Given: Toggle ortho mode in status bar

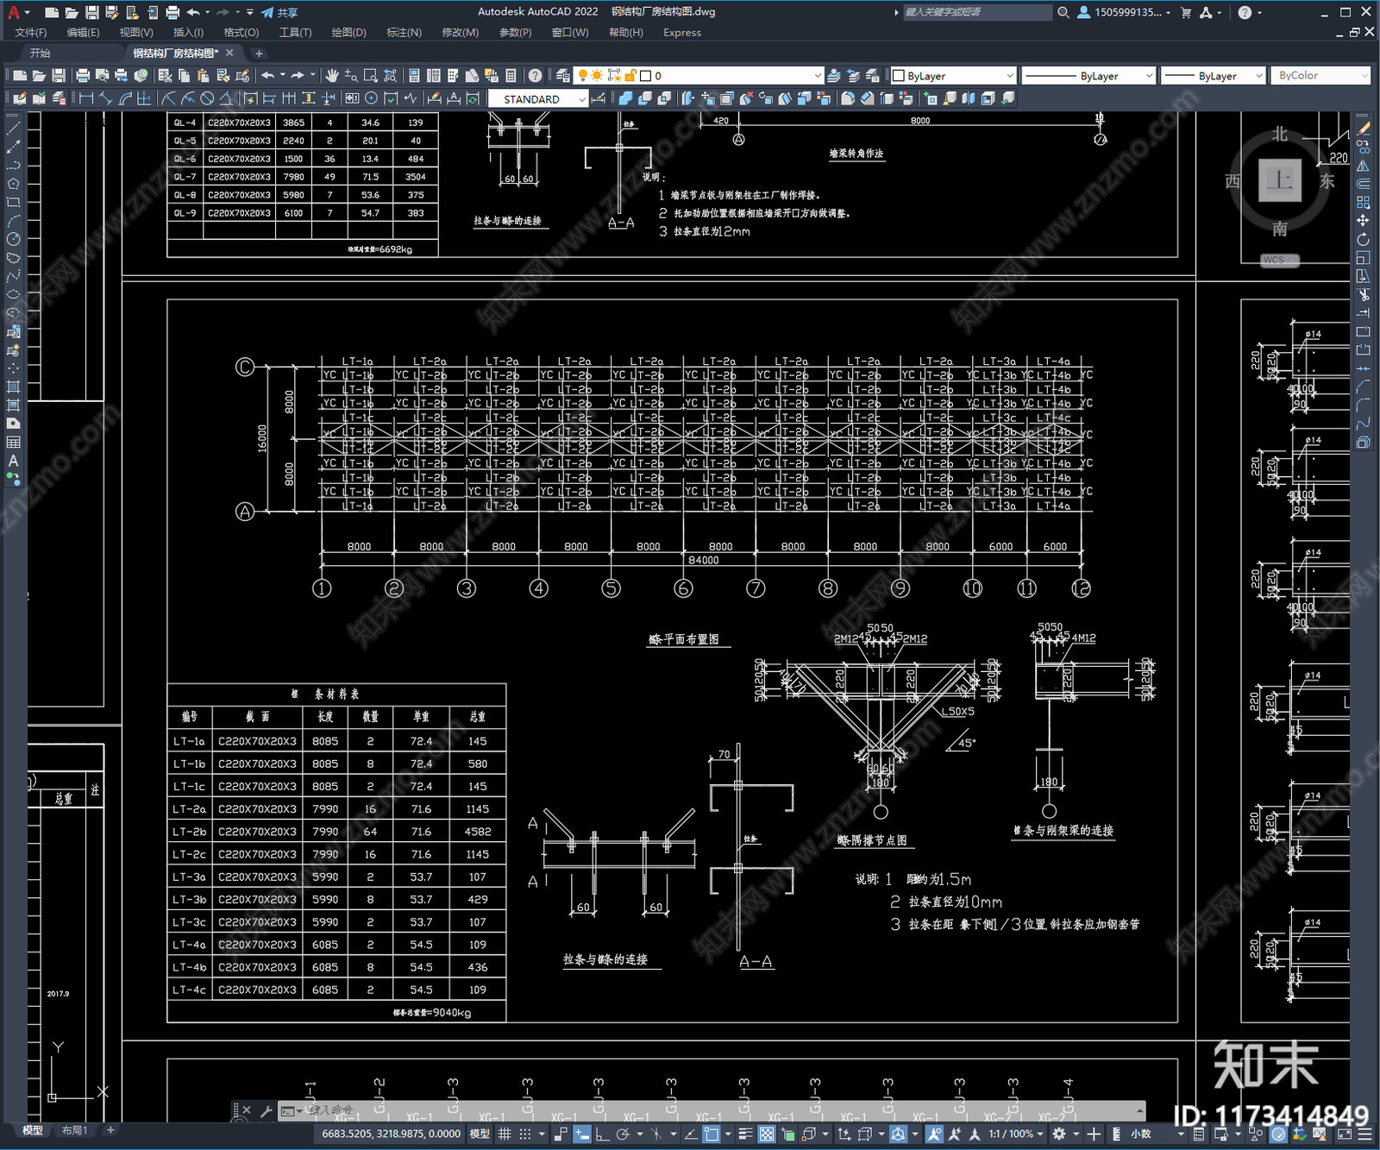Looking at the screenshot, I should pos(602,1134).
